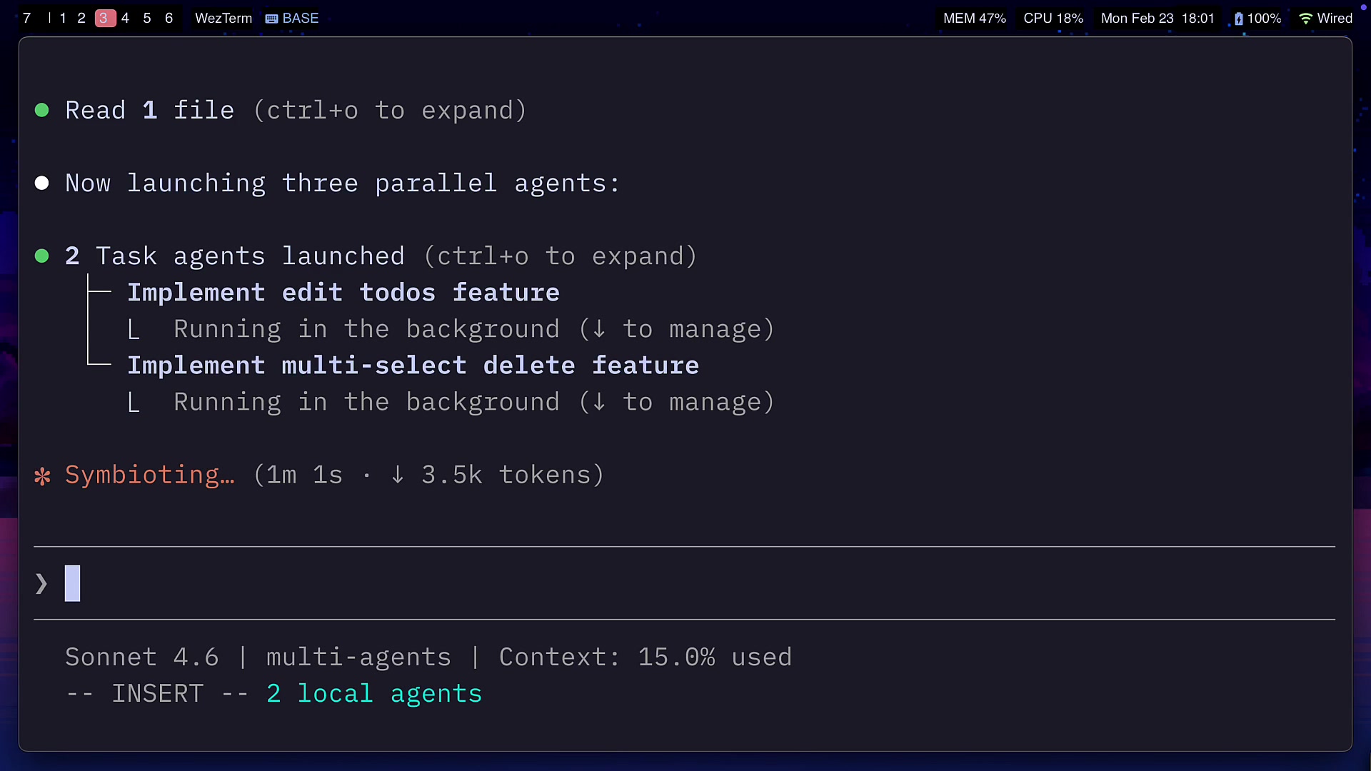
Task: Toggle the INSERT mode indicator
Action: click(x=159, y=692)
